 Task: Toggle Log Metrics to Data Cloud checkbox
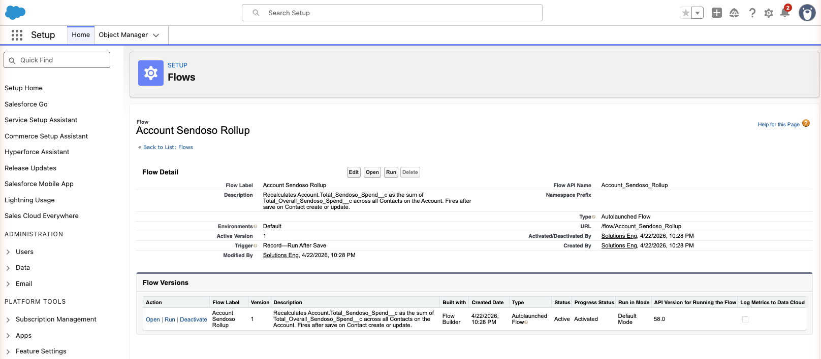pos(745,319)
